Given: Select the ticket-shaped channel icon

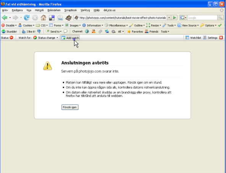Looking at the screenshot, I should [100, 31].
